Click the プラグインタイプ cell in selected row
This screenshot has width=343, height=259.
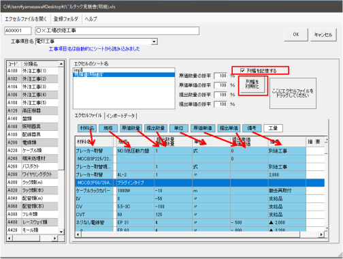click(135, 183)
